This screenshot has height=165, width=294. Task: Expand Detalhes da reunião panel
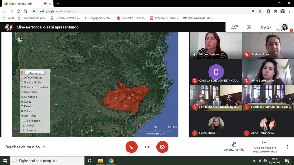coord(25,147)
